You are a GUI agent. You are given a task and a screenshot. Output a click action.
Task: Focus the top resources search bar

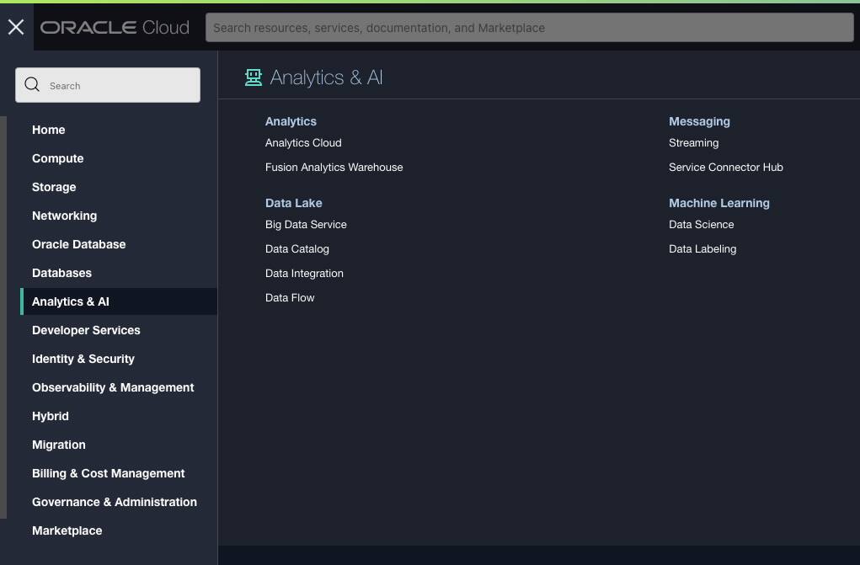pos(529,28)
